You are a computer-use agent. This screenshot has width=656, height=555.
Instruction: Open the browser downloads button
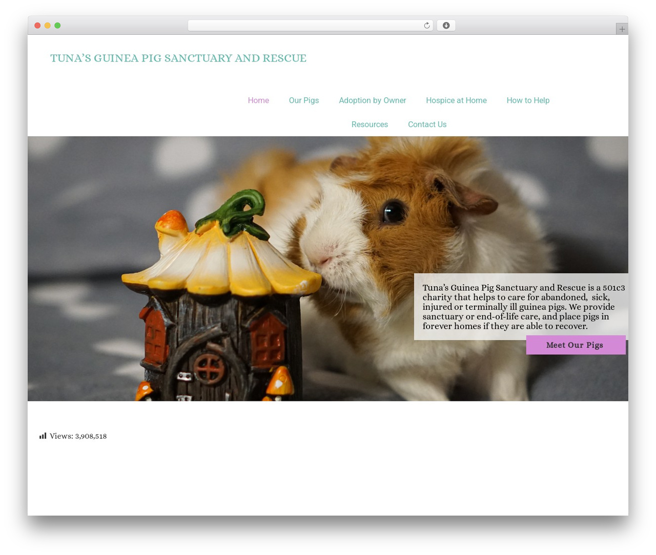click(x=446, y=26)
